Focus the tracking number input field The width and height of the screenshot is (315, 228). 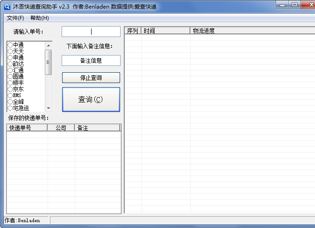pos(91,32)
